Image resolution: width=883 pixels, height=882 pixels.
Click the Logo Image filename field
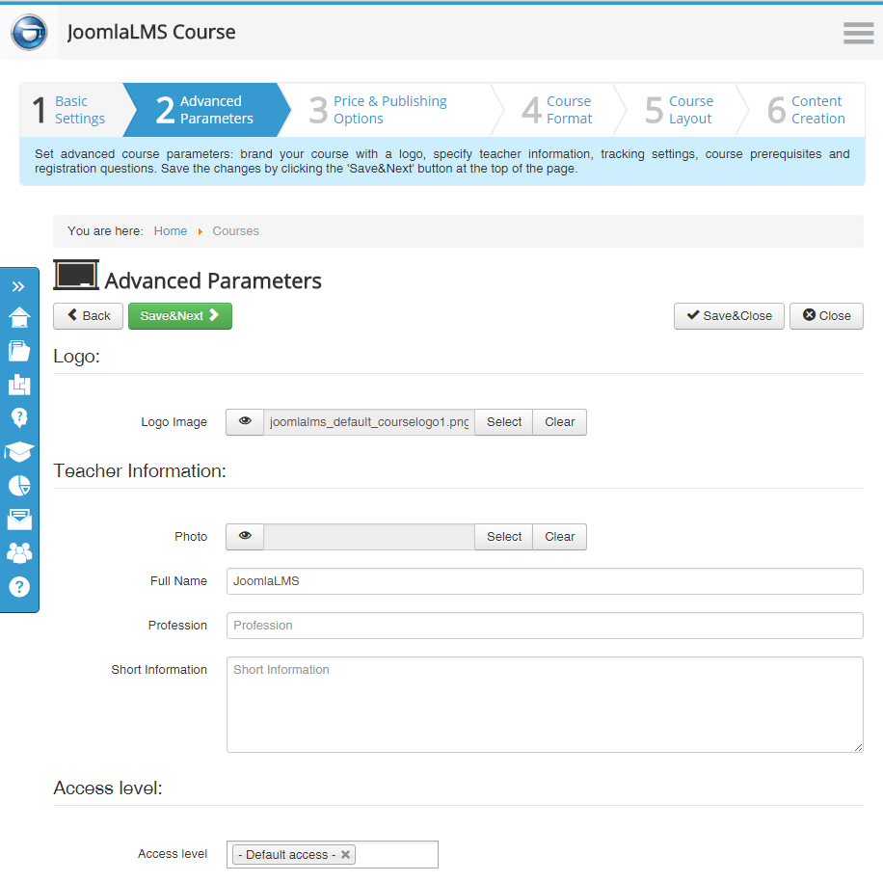pyautogui.click(x=369, y=422)
